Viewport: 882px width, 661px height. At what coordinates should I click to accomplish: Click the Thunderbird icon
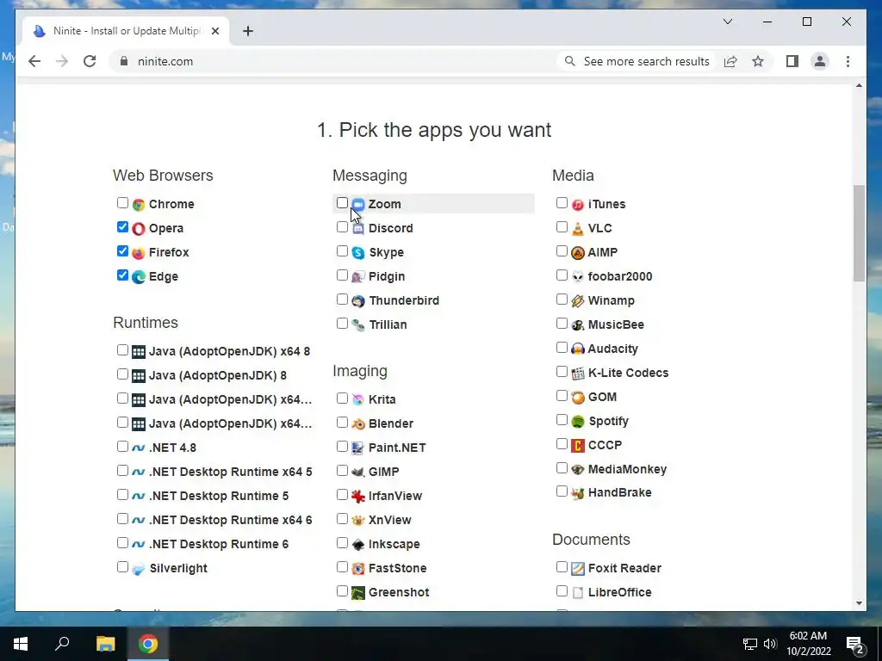[358, 301]
